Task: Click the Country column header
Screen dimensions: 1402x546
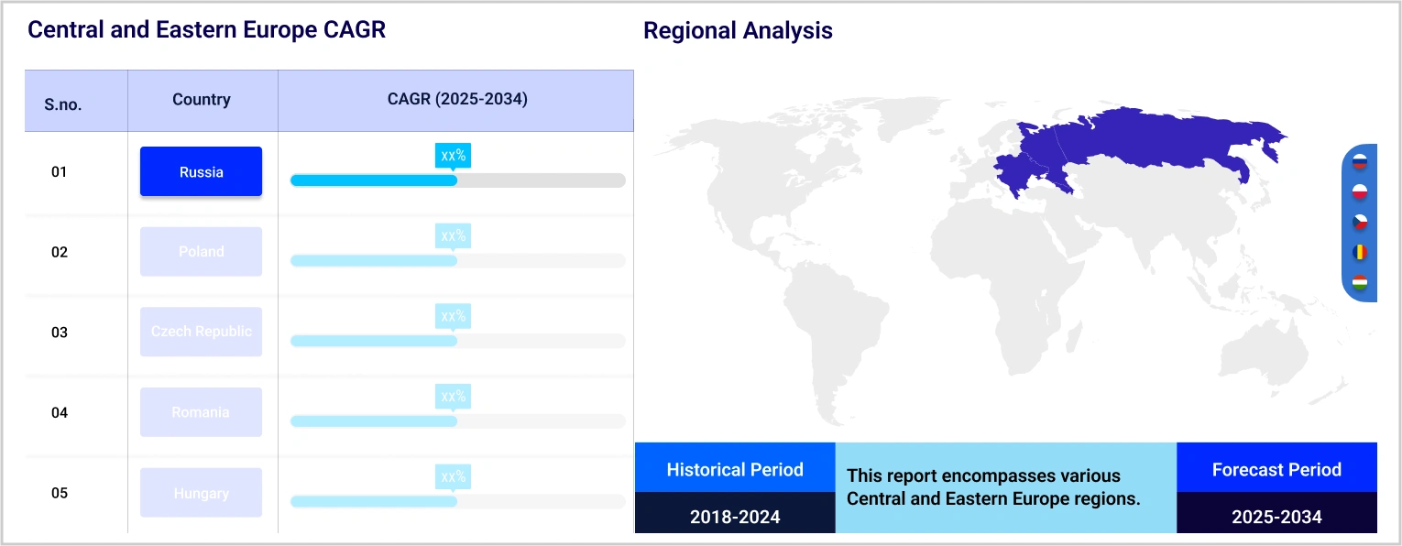Action: click(202, 100)
